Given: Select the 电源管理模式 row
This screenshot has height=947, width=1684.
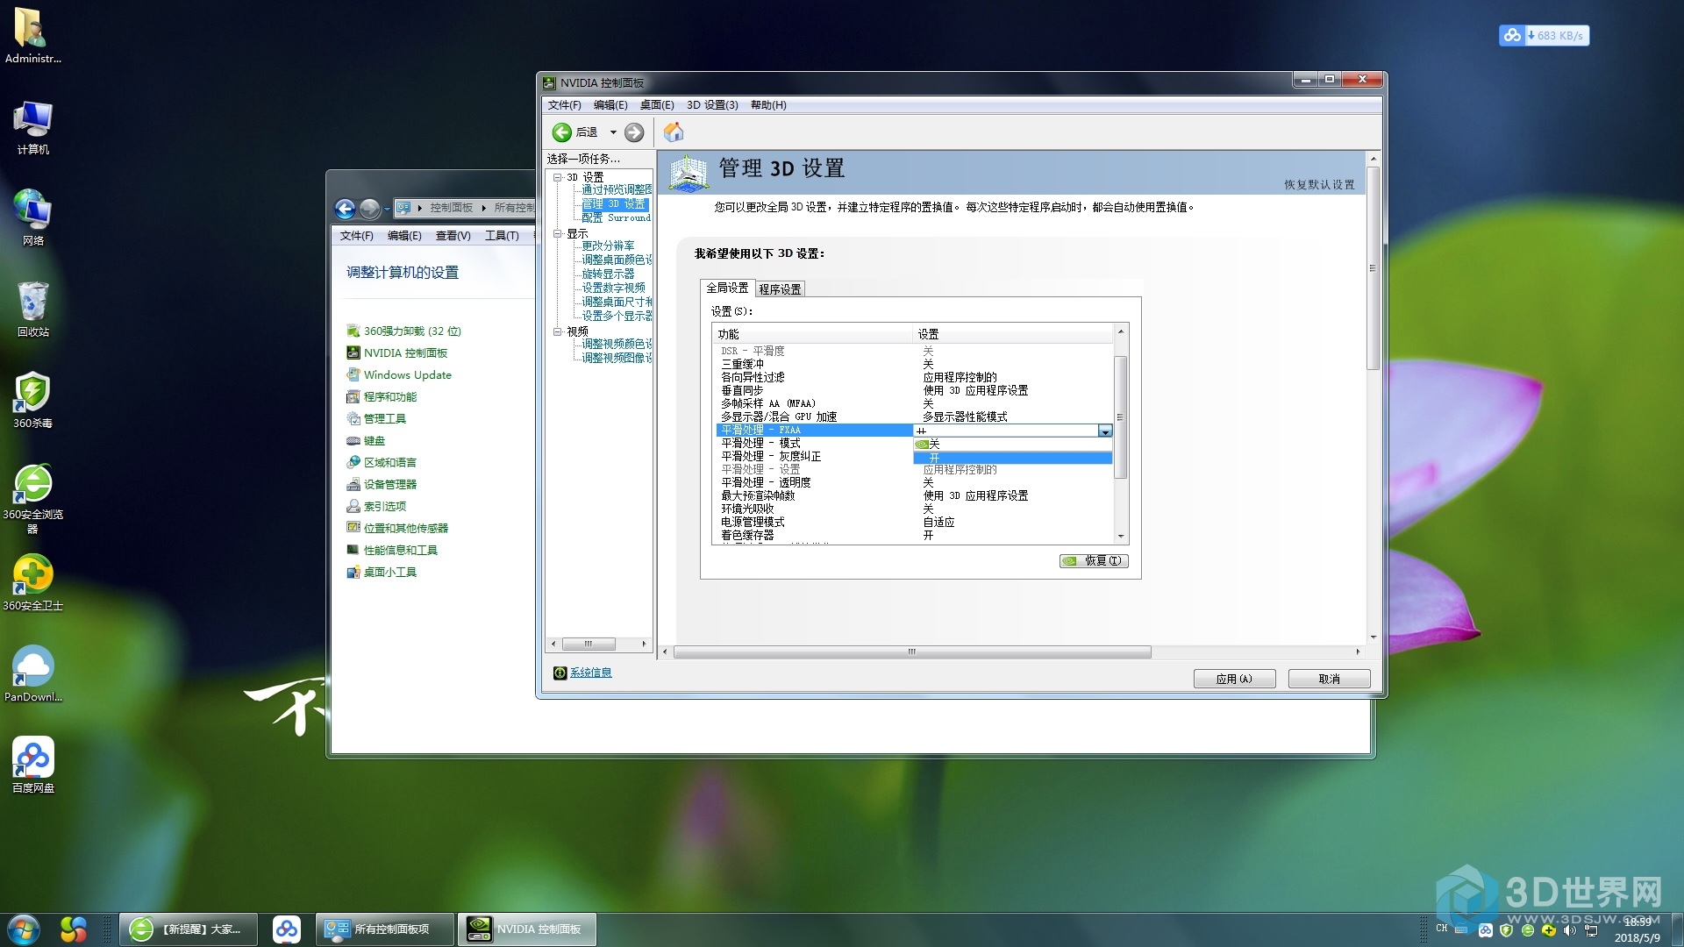Looking at the screenshot, I should pos(915,522).
